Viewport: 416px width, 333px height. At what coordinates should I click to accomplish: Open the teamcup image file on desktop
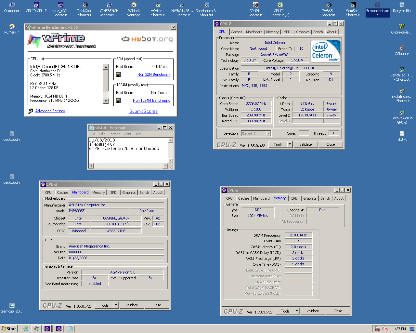12,308
